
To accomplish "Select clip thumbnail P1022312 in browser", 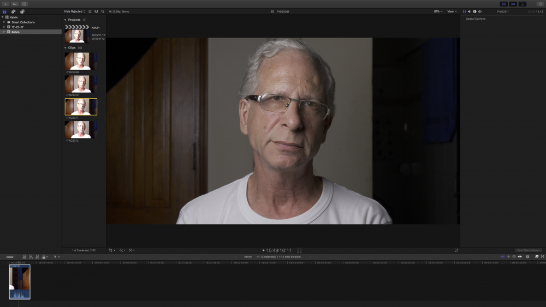I will click(80, 129).
